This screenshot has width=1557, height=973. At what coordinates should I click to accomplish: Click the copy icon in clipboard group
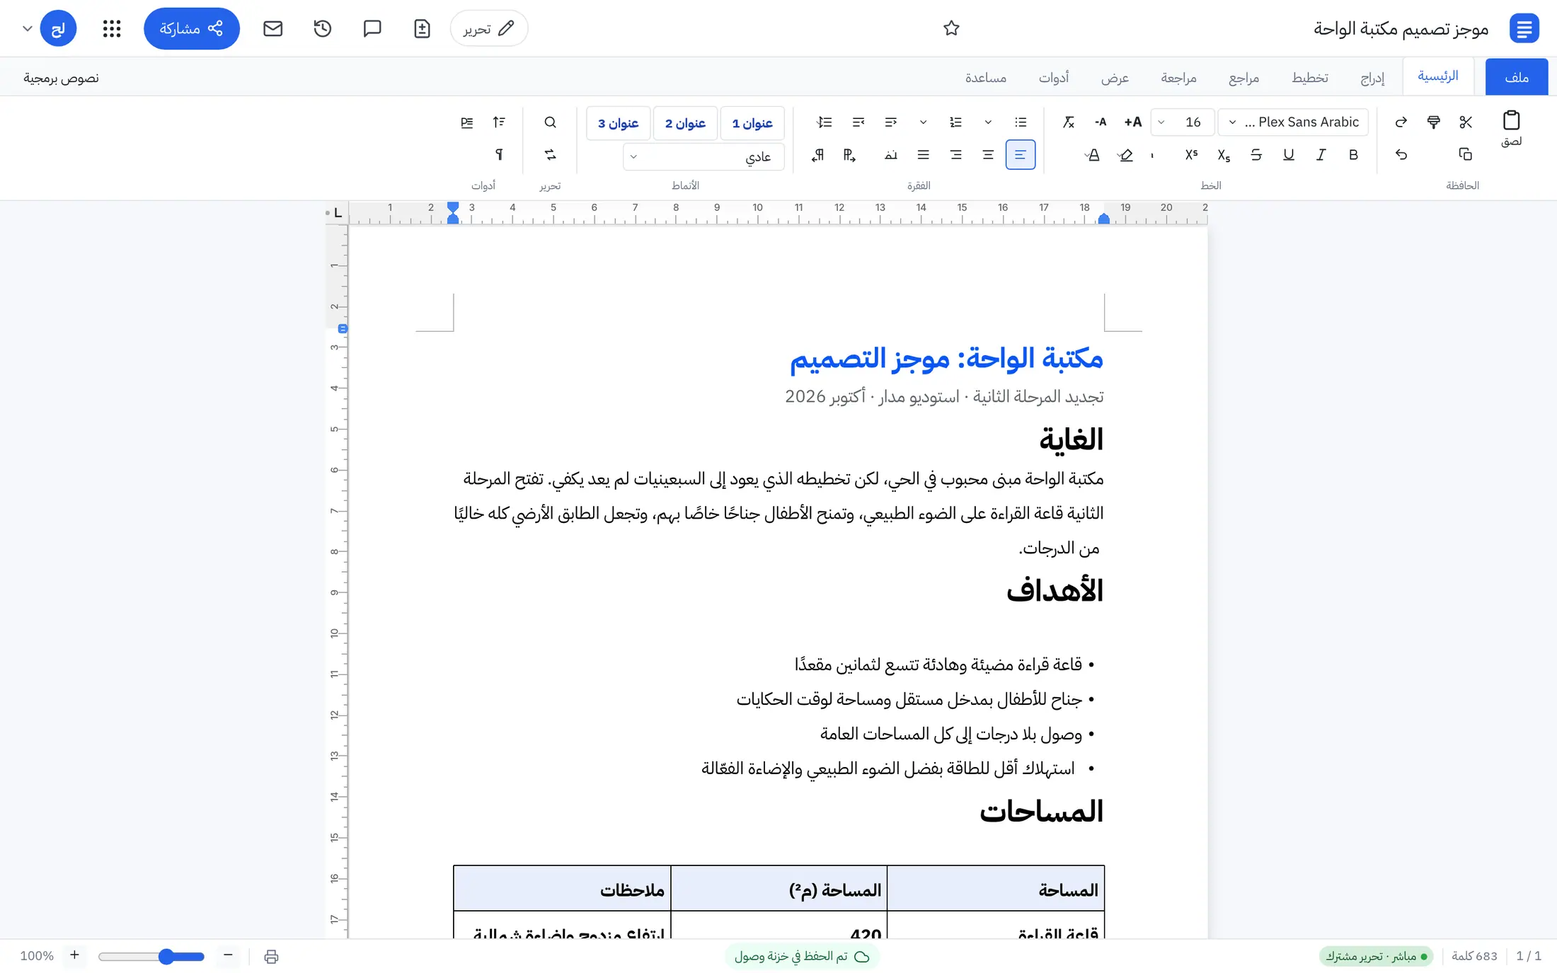[x=1466, y=154]
